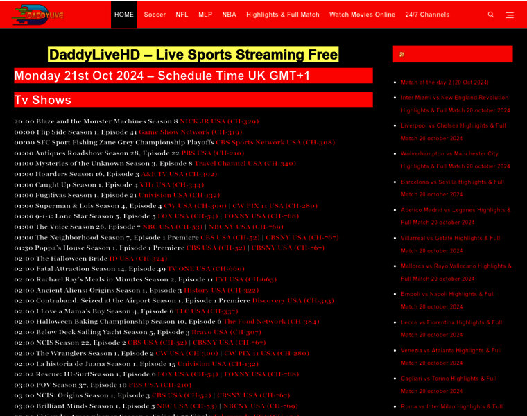Screen dimensions: 527x416
Task: Open the search icon in header
Action: click(x=491, y=15)
